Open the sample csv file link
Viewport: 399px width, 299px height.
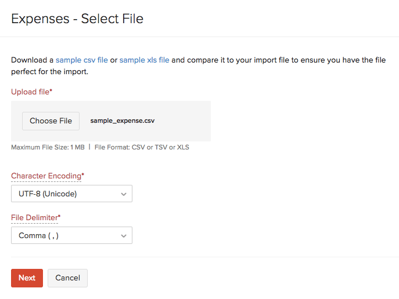81,60
